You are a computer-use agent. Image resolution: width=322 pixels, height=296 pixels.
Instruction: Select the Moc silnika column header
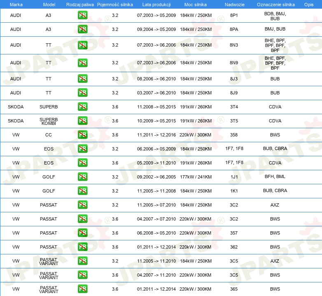click(196, 4)
